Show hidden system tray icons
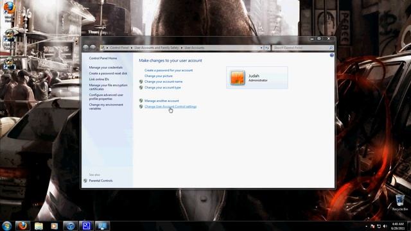The height and width of the screenshot is (231, 411). tap(366, 226)
